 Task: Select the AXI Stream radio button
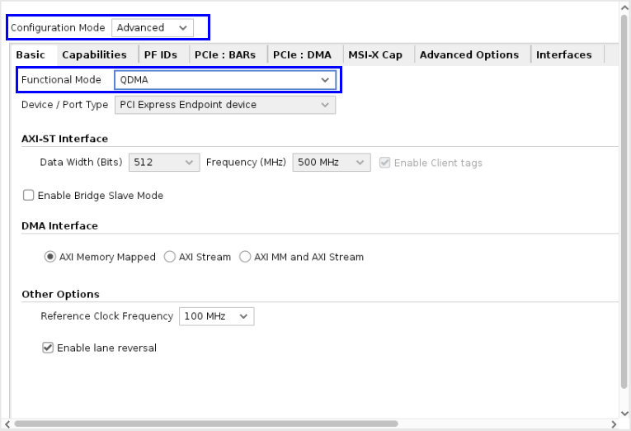tap(171, 257)
